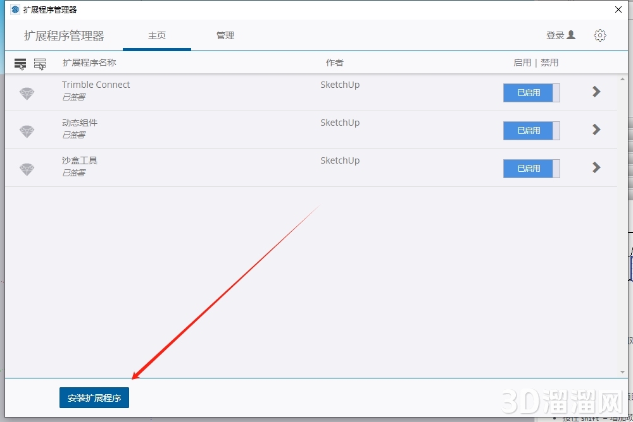Click the 登录 user sign-in icon
Screen dimensions: 633x422
point(571,35)
